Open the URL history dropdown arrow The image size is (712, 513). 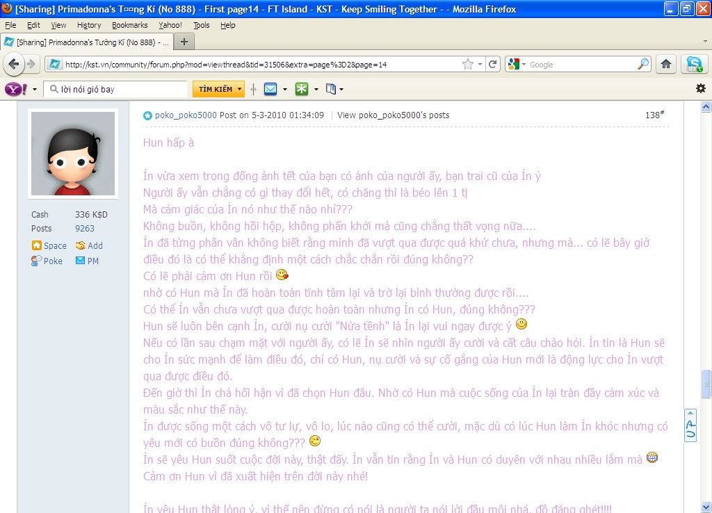tap(480, 65)
